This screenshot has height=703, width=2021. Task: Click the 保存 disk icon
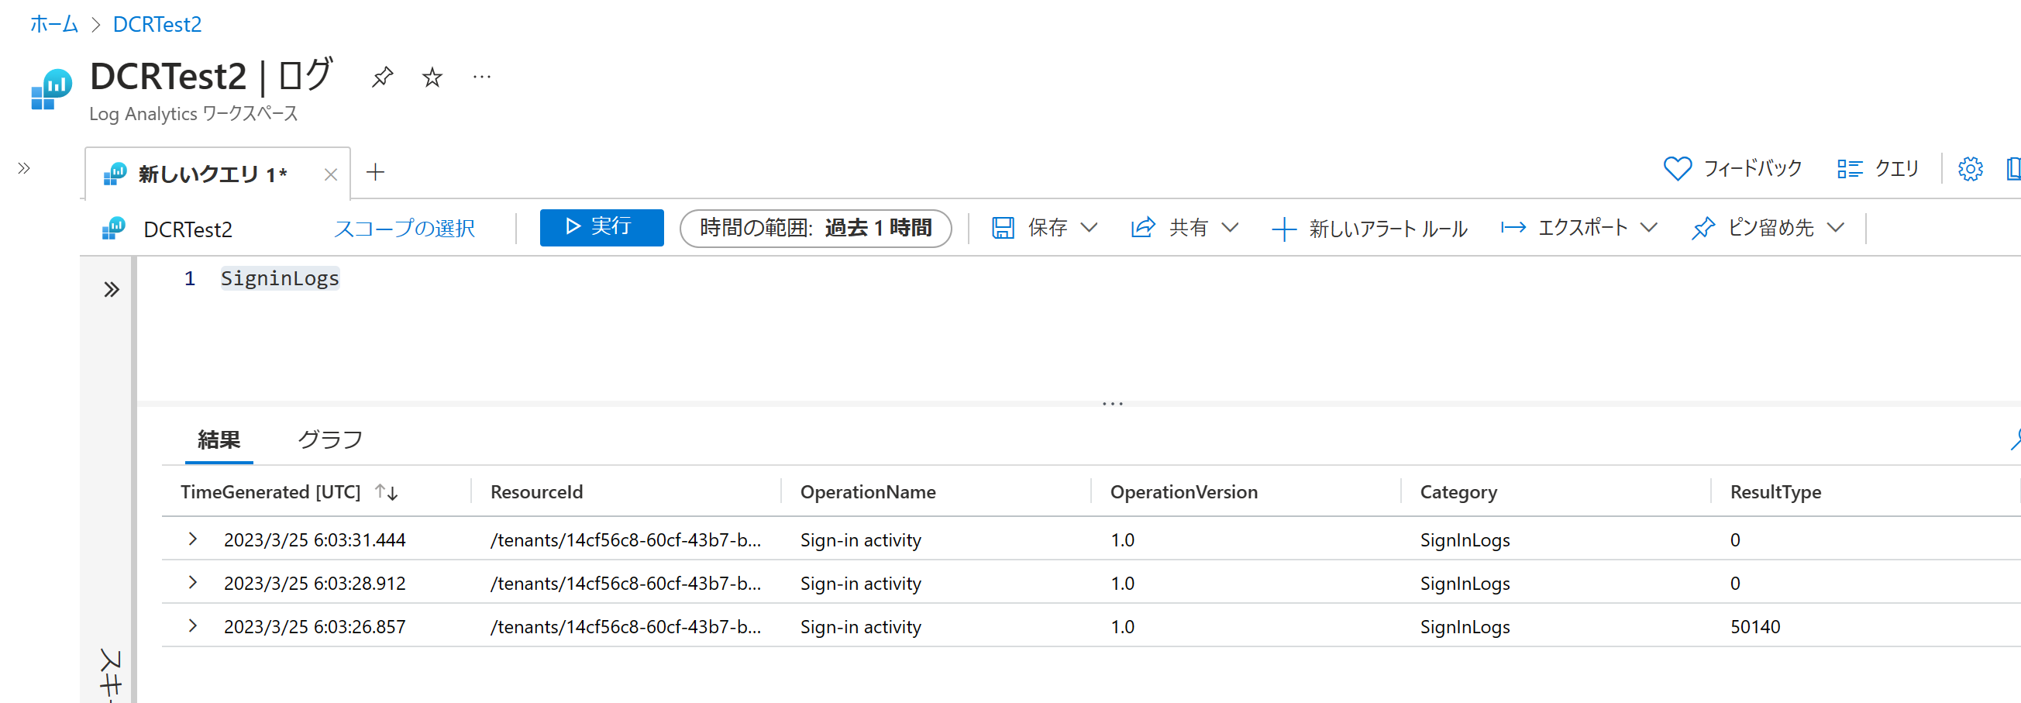click(1003, 229)
